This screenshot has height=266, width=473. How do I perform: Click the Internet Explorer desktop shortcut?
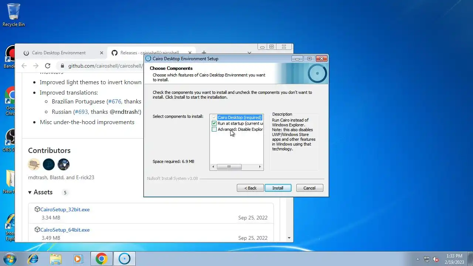coord(10,227)
